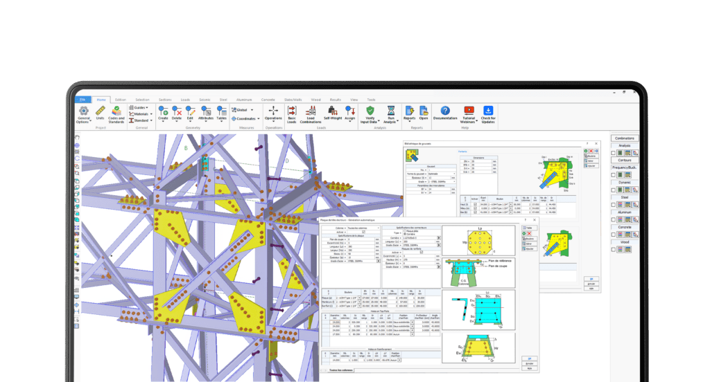Open Basic Loads
The image size is (710, 382).
pyautogui.click(x=292, y=115)
